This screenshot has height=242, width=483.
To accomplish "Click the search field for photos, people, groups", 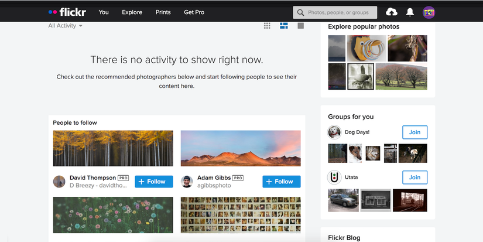I will [x=335, y=12].
